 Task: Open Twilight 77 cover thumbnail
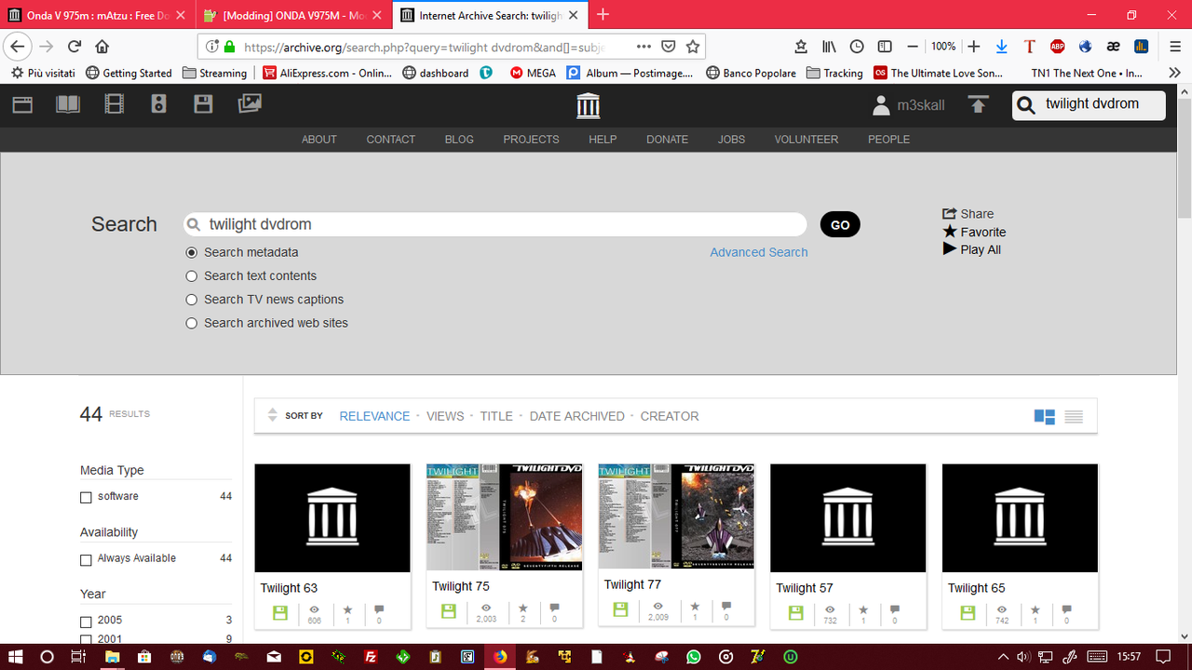[x=676, y=516]
